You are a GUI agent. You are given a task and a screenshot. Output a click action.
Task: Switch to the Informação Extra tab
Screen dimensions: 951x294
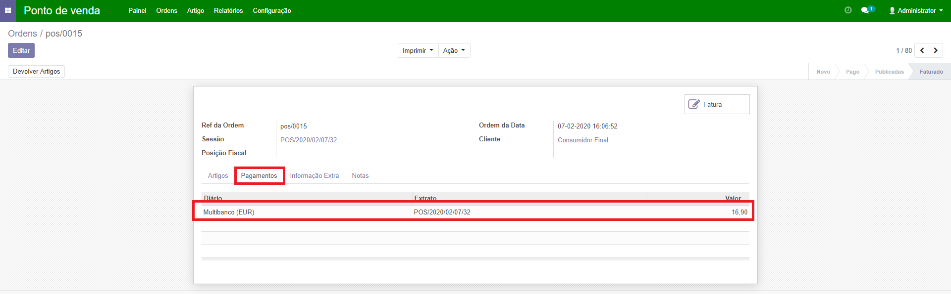click(x=315, y=175)
